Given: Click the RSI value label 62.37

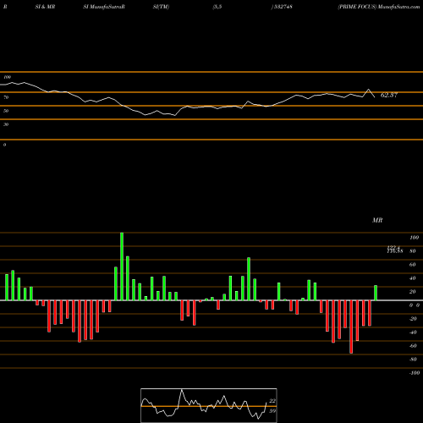Looking at the screenshot, I should (389, 95).
